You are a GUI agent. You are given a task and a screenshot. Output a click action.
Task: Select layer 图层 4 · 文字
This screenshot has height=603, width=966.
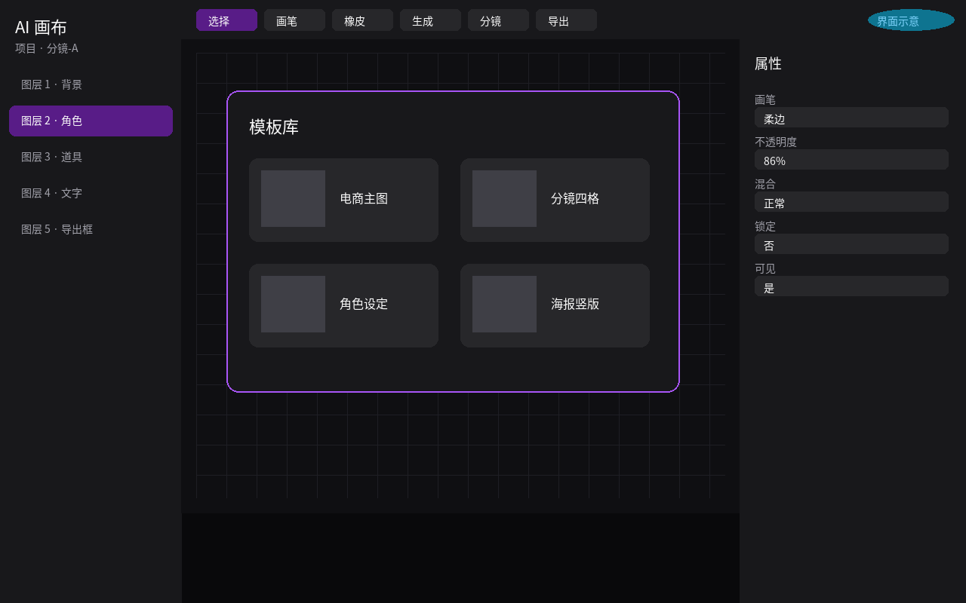[x=91, y=193]
